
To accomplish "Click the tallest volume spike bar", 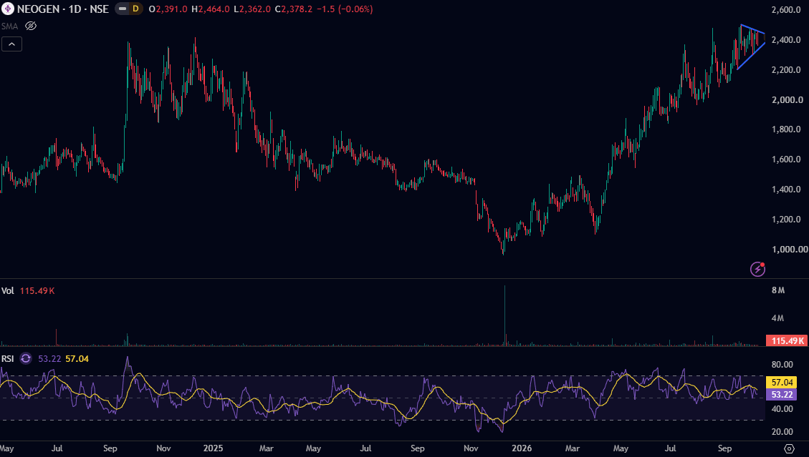I will [x=504, y=315].
